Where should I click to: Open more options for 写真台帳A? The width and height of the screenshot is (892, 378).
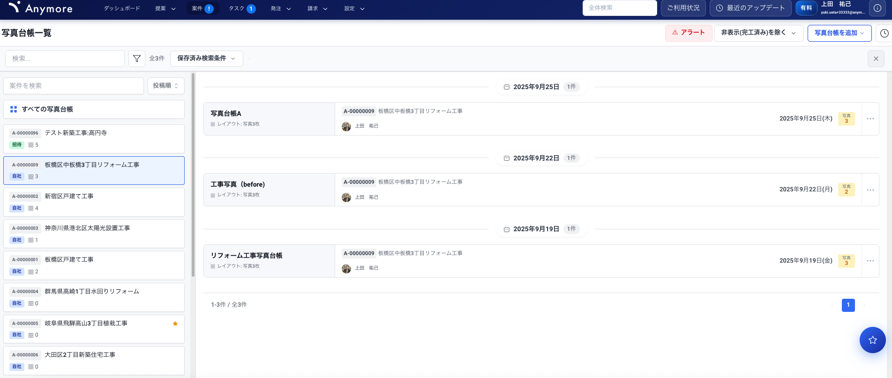(x=870, y=119)
